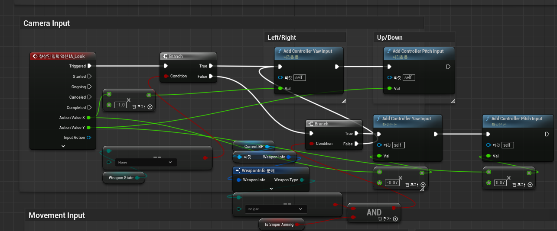The width and height of the screenshot is (557, 231).
Task: Click the Action Value X output pin
Action: pos(89,118)
